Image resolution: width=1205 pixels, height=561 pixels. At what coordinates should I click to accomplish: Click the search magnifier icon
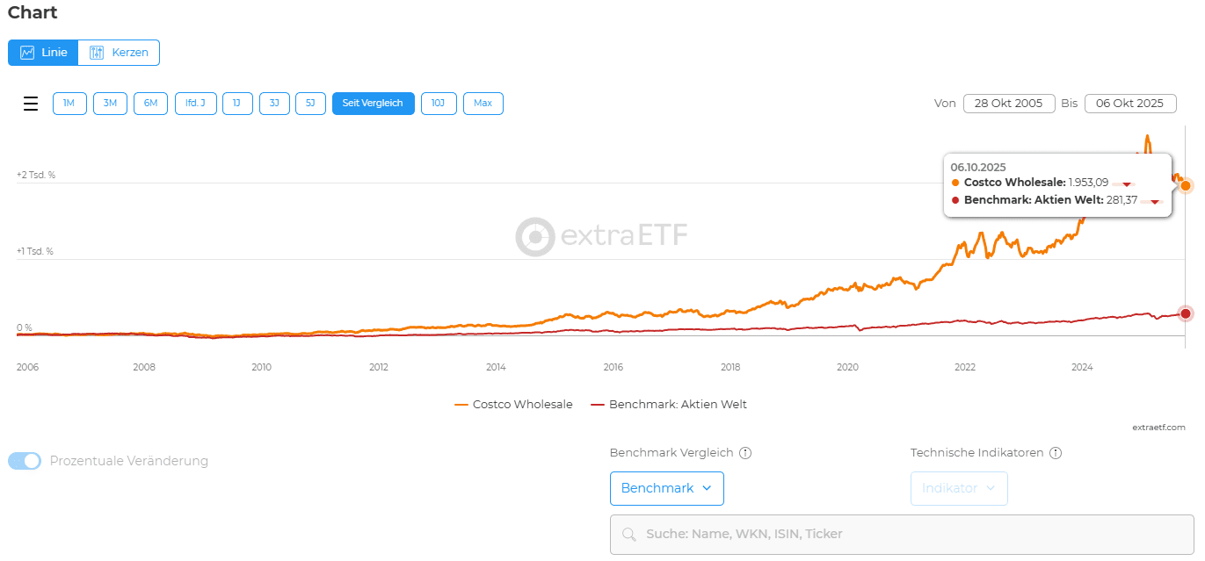(x=628, y=535)
